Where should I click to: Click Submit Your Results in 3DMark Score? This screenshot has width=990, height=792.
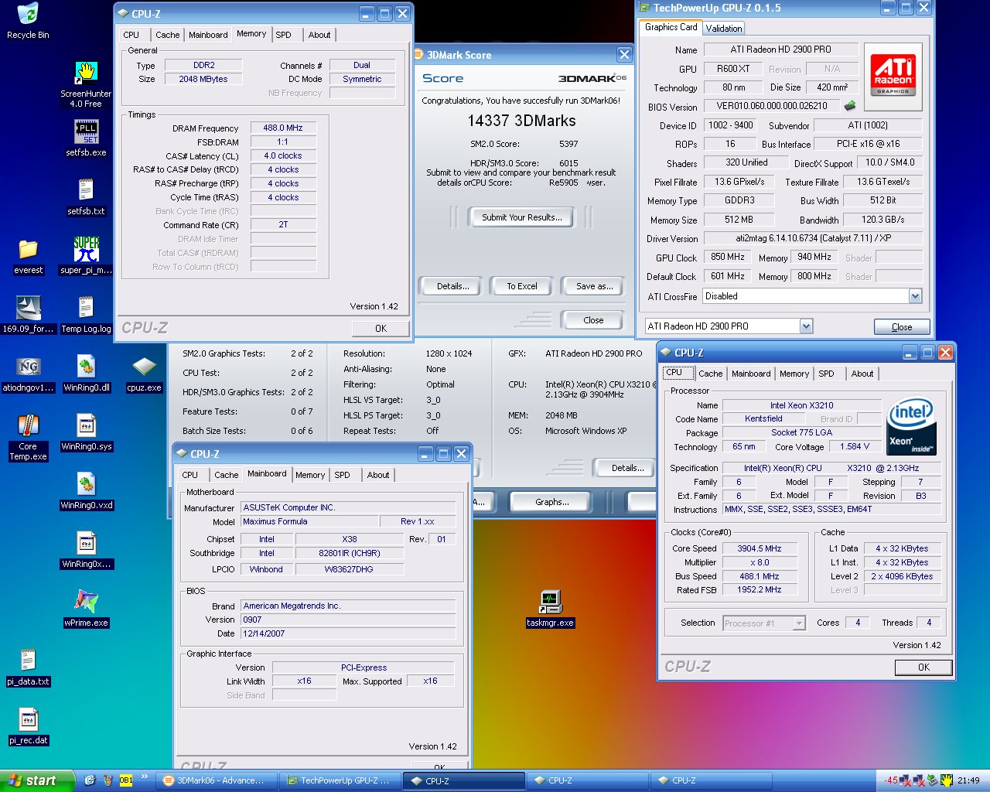pos(521,217)
